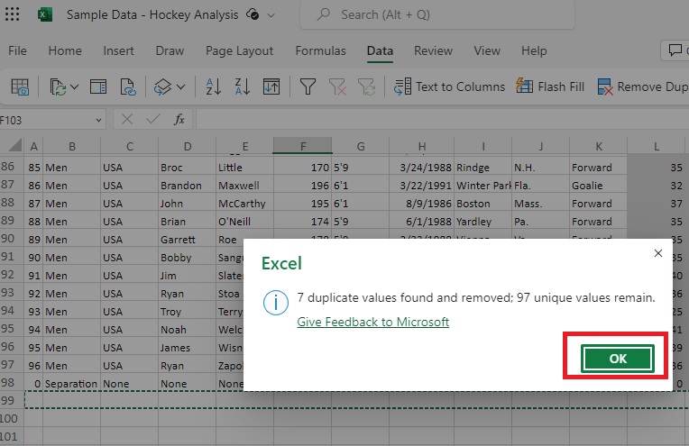Focus the Search (Alt + Q) box
This screenshot has height=446, width=689.
(437, 15)
